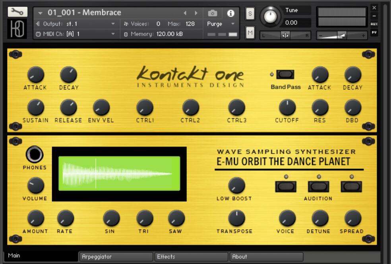
Task: Click the memory icon beside Memory
Action: coord(126,34)
